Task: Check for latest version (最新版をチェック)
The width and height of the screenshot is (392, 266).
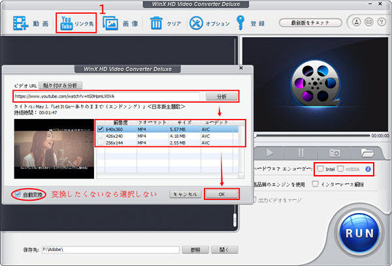Action: (x=310, y=23)
